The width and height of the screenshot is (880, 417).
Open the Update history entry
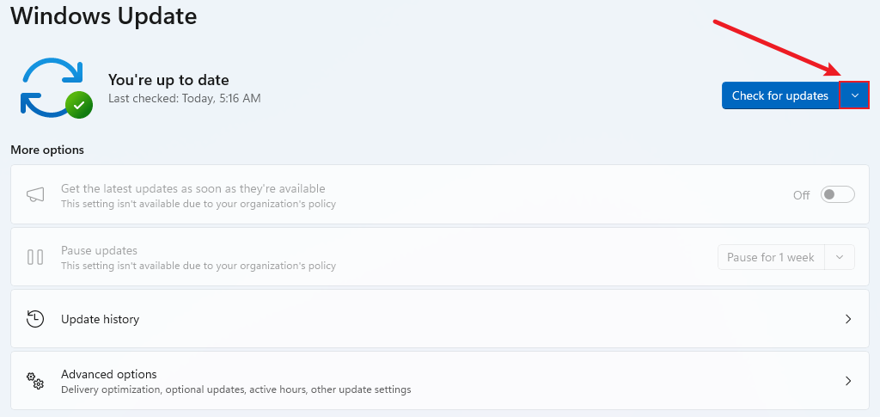coord(100,319)
